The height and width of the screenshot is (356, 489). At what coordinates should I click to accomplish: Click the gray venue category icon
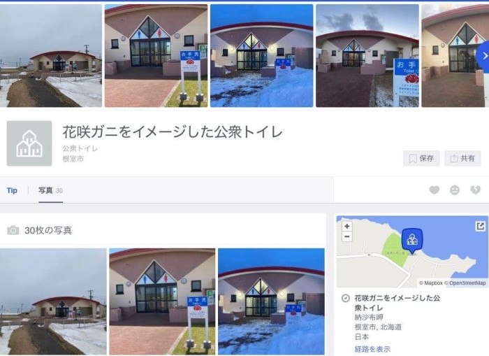pyautogui.click(x=29, y=143)
